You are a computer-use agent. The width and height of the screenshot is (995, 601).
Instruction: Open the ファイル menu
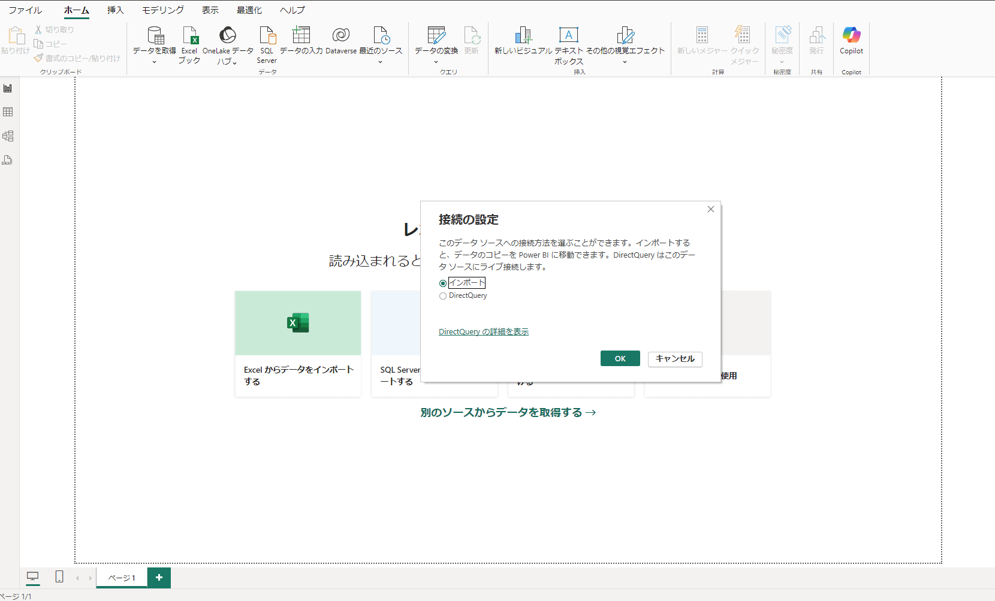[x=25, y=10]
